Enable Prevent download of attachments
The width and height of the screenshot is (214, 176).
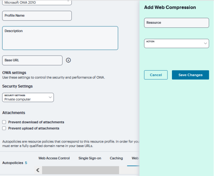4,122
